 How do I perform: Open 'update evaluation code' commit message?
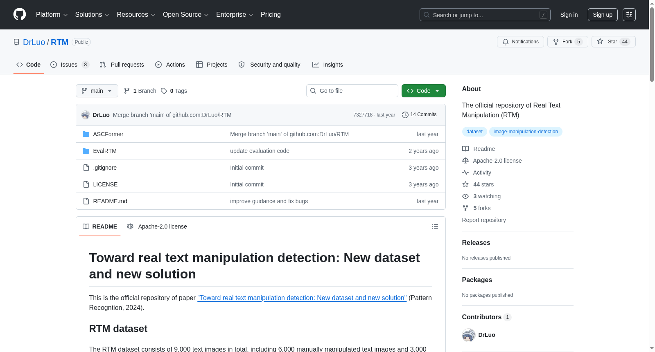(260, 151)
